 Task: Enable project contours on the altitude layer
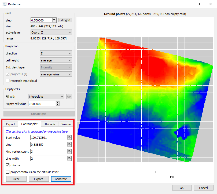[x=8, y=172]
